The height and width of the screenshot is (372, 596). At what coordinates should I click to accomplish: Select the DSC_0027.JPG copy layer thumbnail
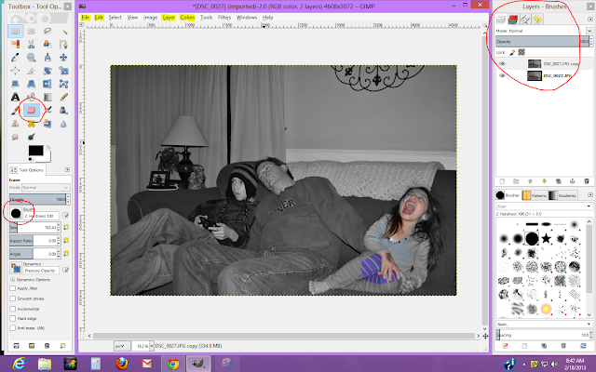[x=535, y=64]
